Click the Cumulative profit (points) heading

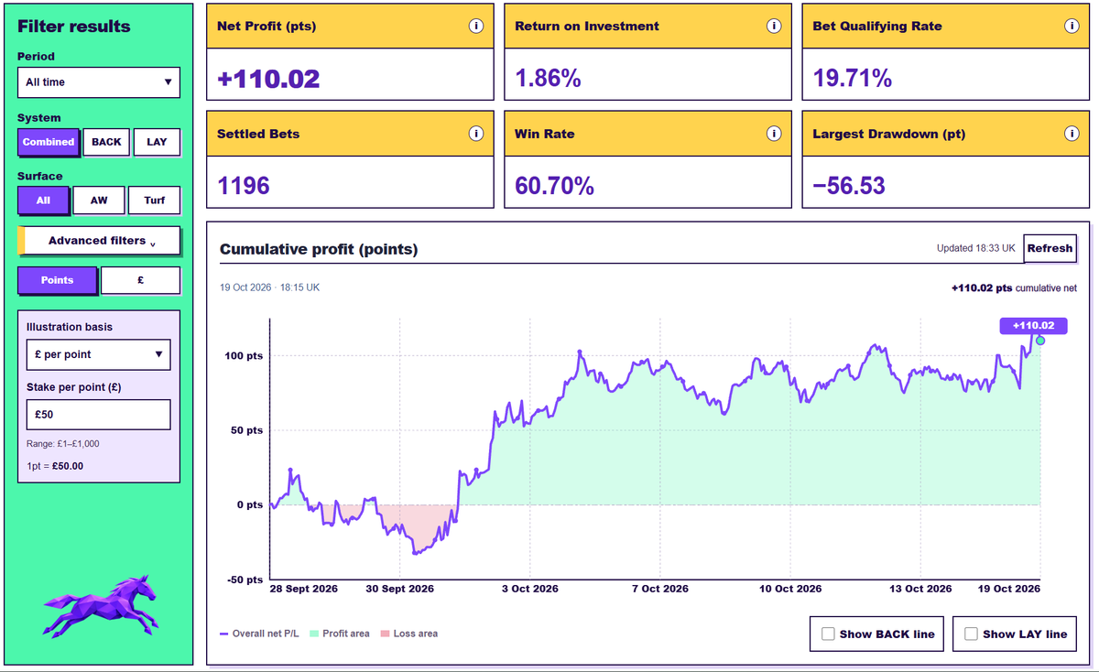pyautogui.click(x=319, y=249)
